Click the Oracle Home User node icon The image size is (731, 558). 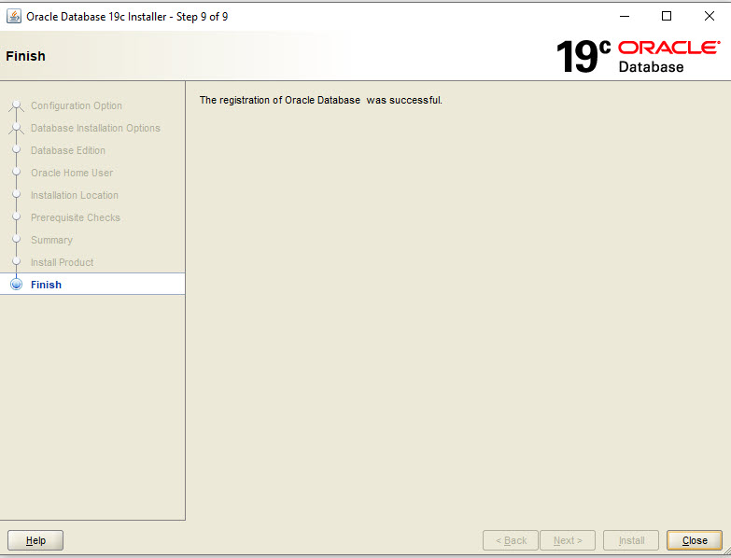point(16,172)
